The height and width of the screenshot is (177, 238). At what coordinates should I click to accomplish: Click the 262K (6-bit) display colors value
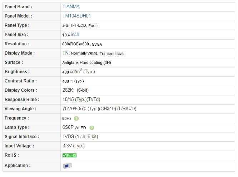click(75, 90)
